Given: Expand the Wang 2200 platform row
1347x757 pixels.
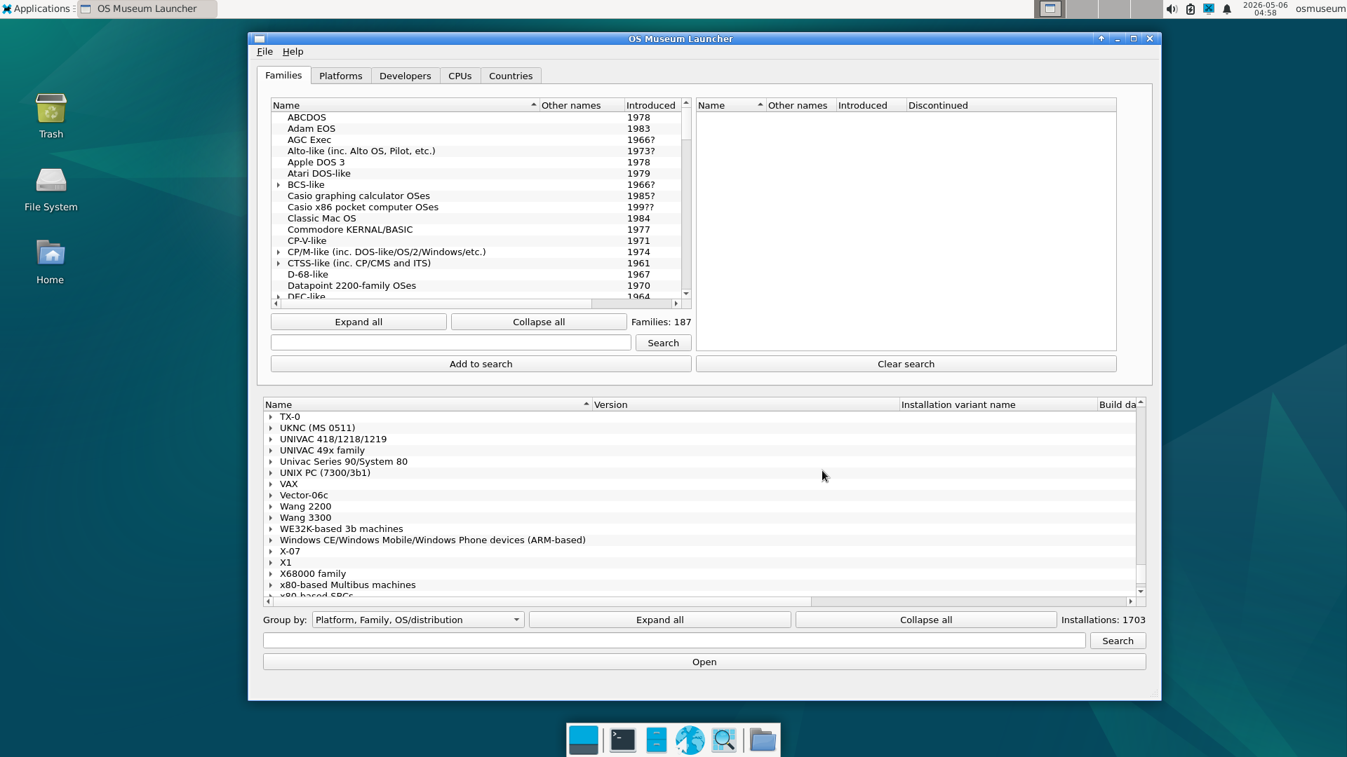Looking at the screenshot, I should 271,507.
